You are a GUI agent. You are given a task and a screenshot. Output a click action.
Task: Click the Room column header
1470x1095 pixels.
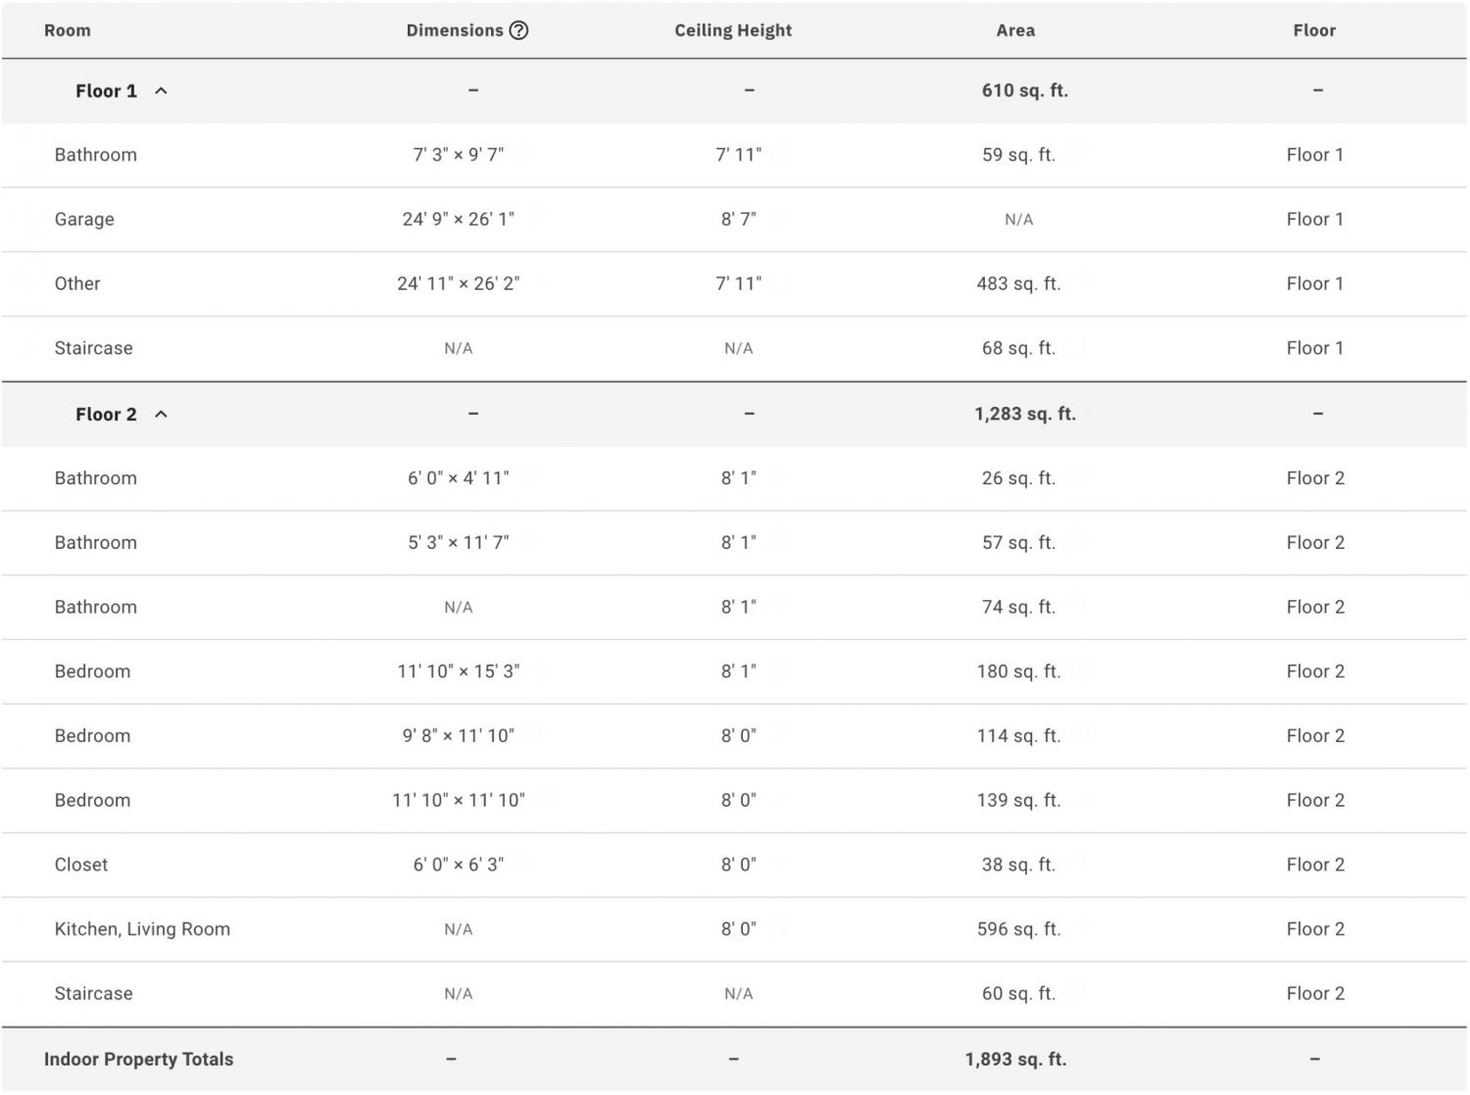tap(68, 30)
